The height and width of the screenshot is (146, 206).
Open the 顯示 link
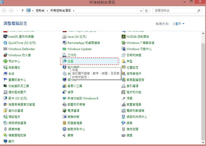(x=11, y=141)
